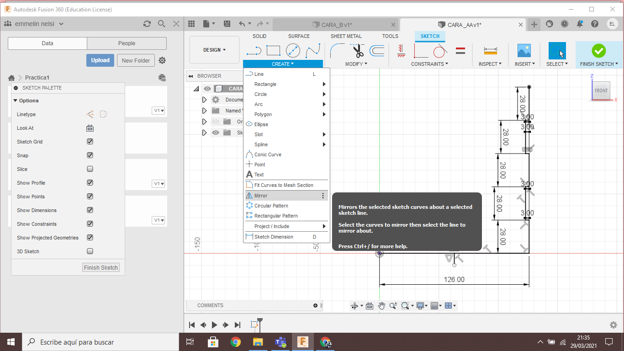The image size is (624, 351).
Task: Open the DESIGN workspace dropdown
Action: pos(214,50)
